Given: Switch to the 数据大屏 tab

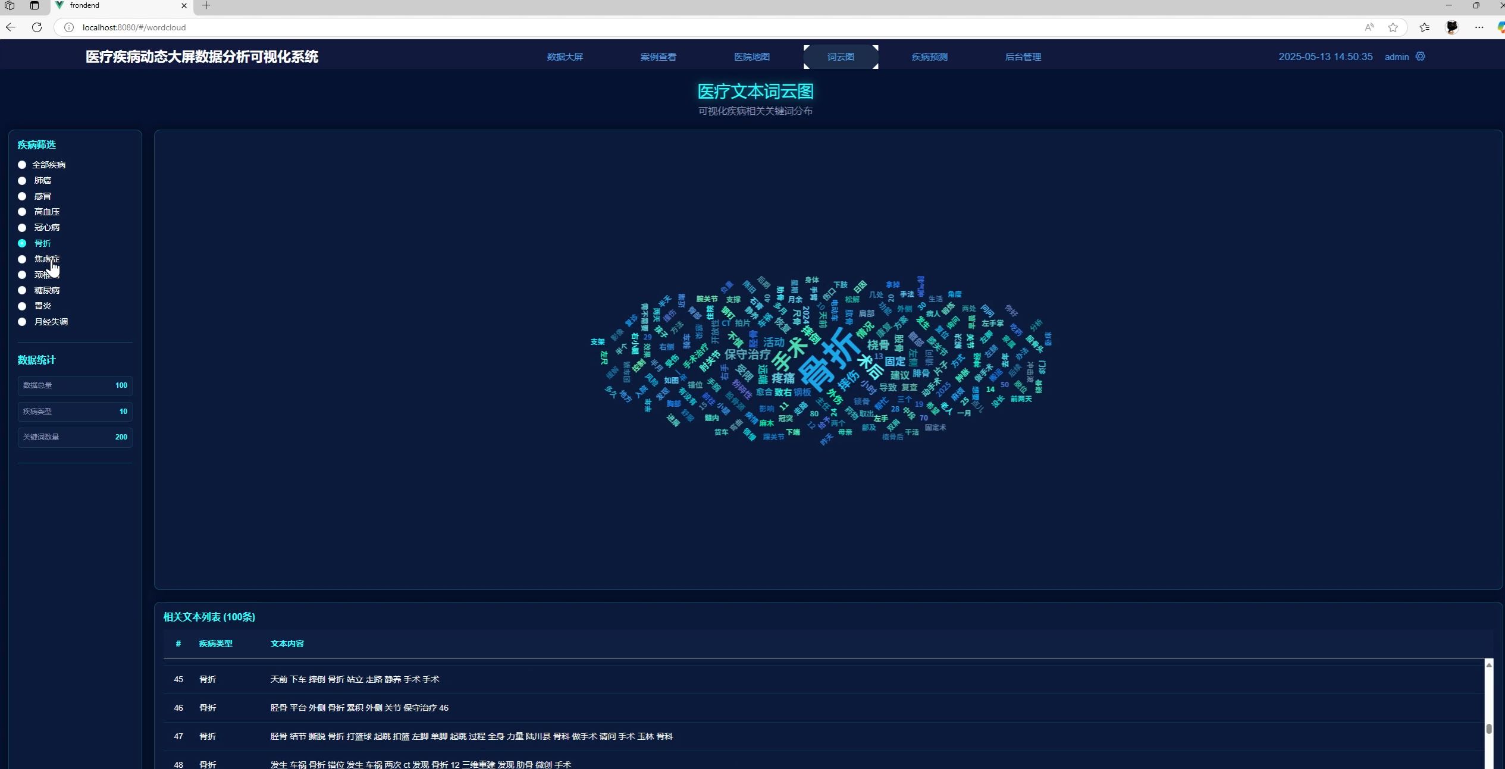Looking at the screenshot, I should click(x=565, y=57).
